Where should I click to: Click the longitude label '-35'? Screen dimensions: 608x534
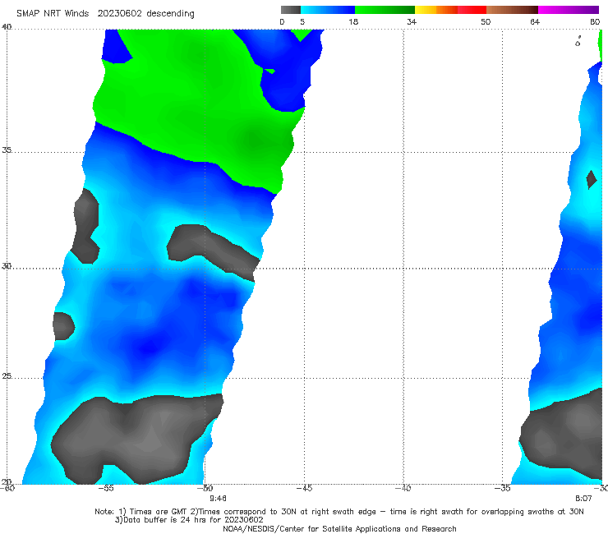[x=503, y=488]
